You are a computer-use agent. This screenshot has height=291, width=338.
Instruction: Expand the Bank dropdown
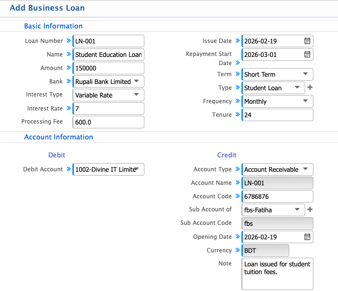coord(108,82)
